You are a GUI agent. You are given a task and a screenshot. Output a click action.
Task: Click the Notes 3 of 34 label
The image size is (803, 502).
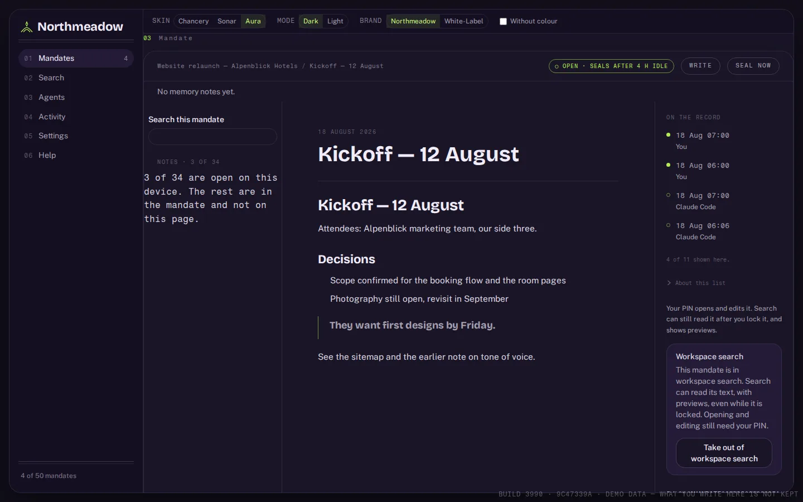(188, 162)
